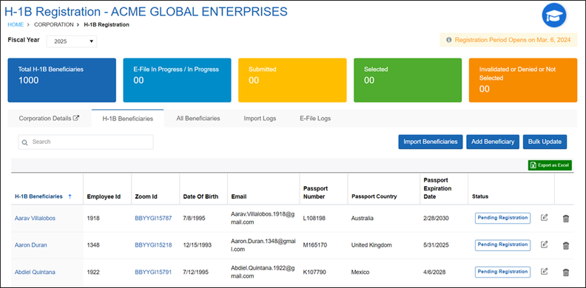Click Passport Expiration Date column header
This screenshot has height=288, width=586.
point(437,188)
